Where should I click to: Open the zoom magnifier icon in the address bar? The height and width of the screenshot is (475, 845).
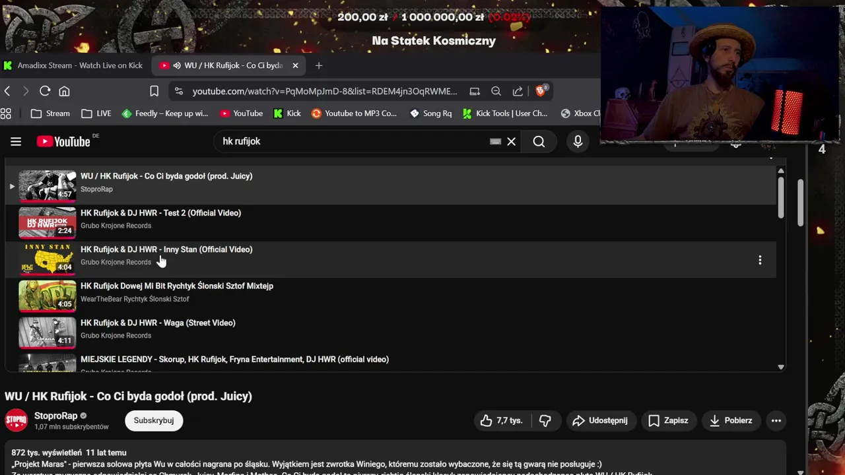pos(496,91)
